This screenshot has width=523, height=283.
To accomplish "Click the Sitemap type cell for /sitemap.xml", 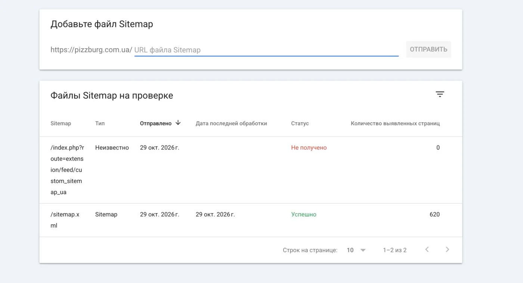I will (x=106, y=215).
